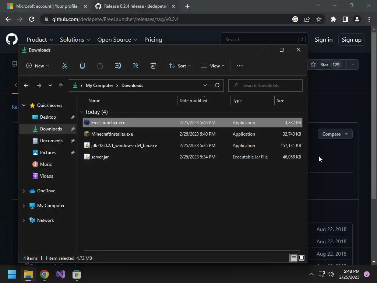Refresh the Downloads folder listing
Image resolution: width=377 pixels, height=283 pixels.
[217, 85]
